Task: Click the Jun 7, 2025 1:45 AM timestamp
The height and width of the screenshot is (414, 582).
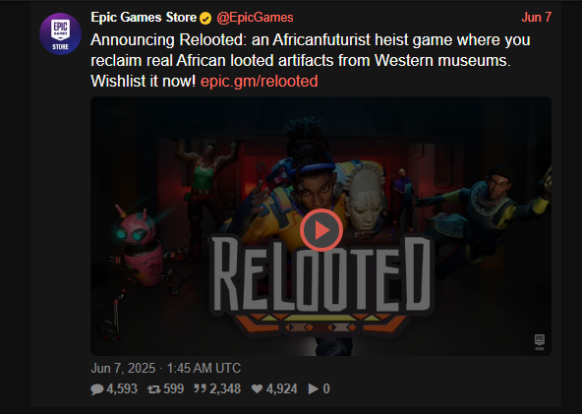Action: pos(165,369)
